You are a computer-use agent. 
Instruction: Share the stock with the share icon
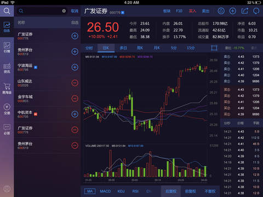245,11
